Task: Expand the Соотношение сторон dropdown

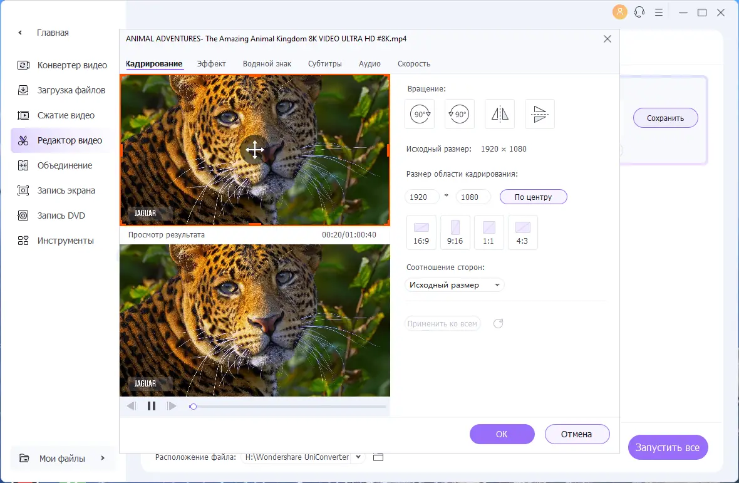Action: [454, 285]
